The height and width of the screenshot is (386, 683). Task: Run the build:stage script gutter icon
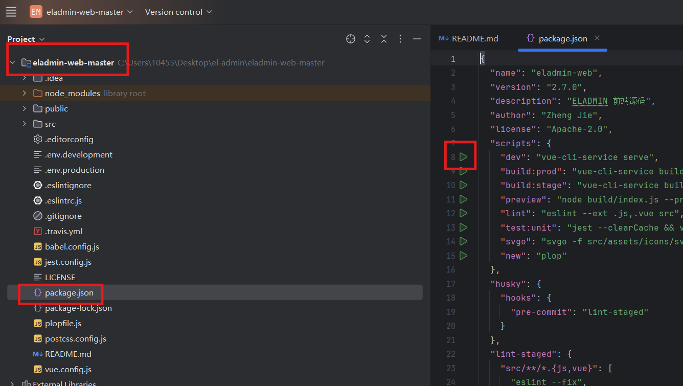coord(463,185)
